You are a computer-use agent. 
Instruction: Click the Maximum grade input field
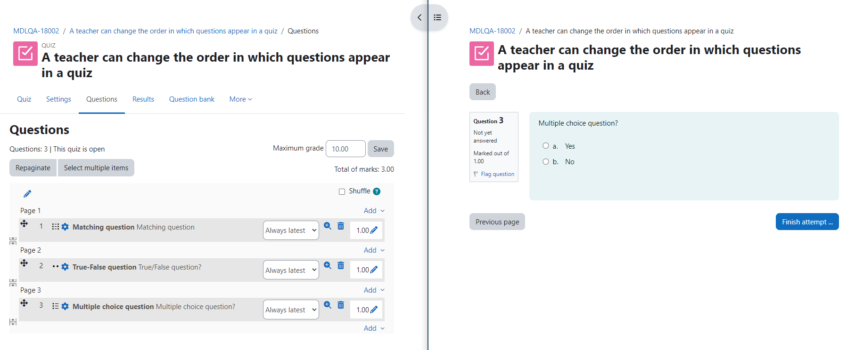(x=345, y=149)
